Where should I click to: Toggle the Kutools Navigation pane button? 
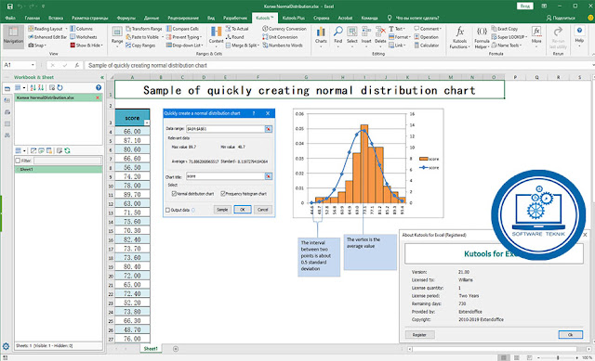point(13,37)
